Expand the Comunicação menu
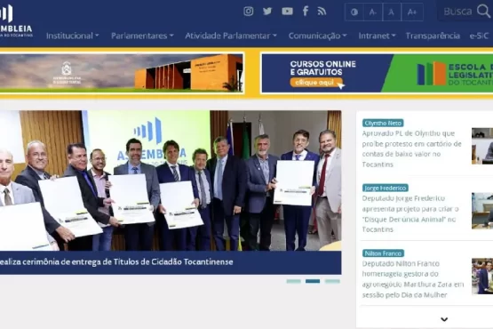 point(317,36)
